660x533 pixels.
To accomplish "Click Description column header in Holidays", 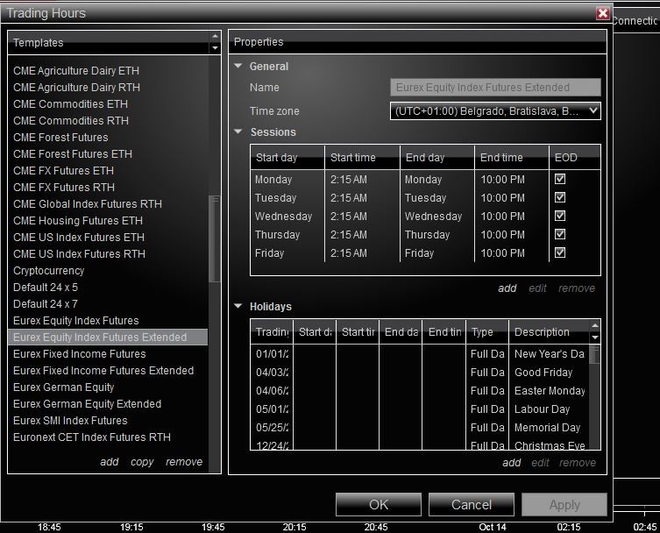I will (x=549, y=331).
